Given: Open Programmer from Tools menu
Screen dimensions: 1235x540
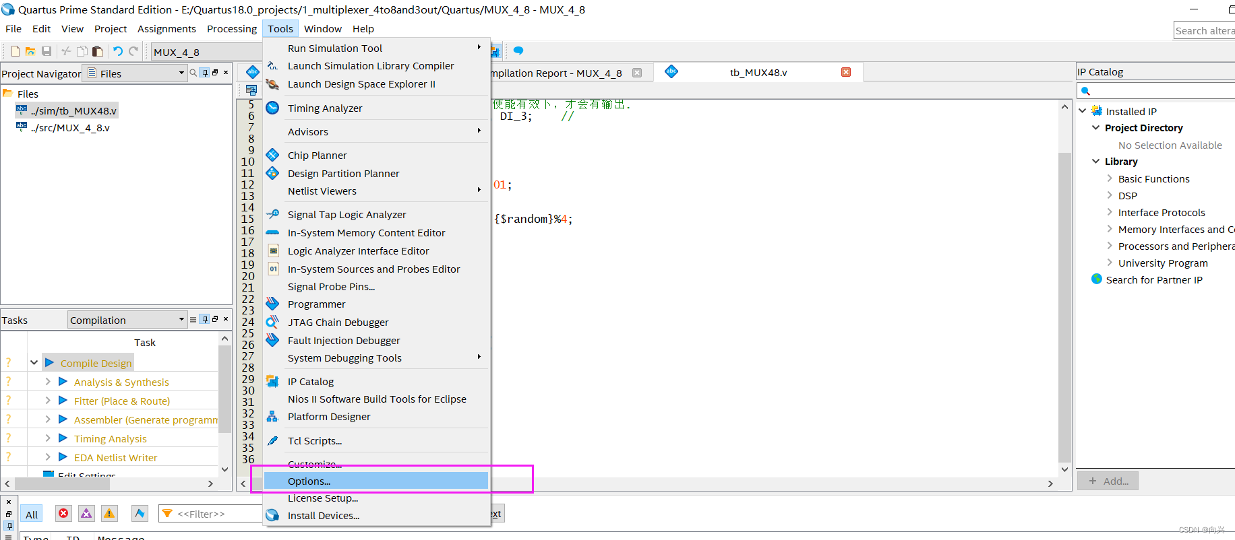Looking at the screenshot, I should click(x=376, y=304).
